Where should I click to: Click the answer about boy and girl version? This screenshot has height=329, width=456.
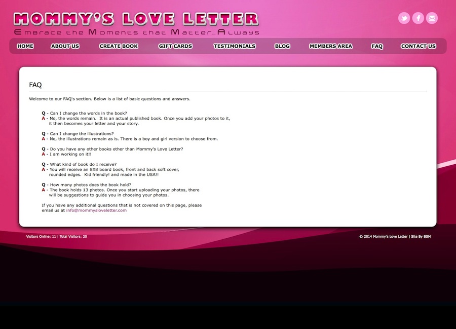(130, 139)
